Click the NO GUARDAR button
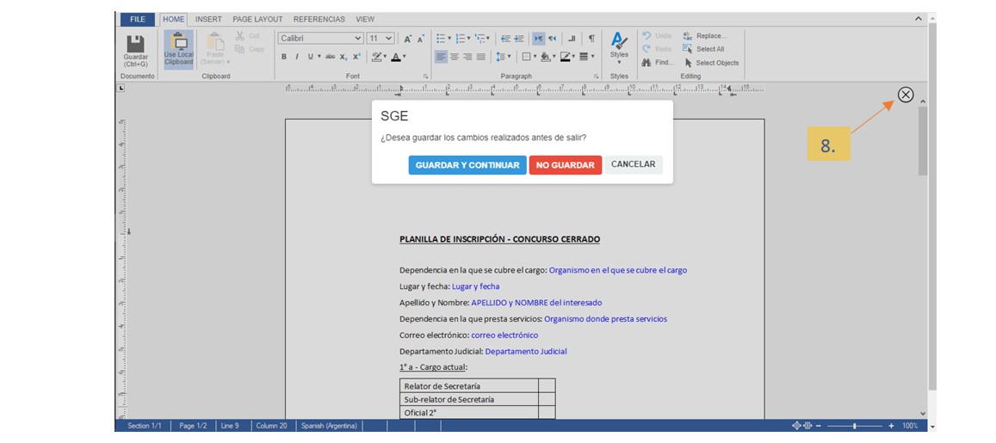Image resolution: width=996 pixels, height=443 pixels. point(565,165)
